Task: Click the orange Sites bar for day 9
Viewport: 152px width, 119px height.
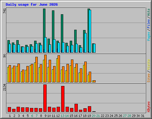Action: 45,69
